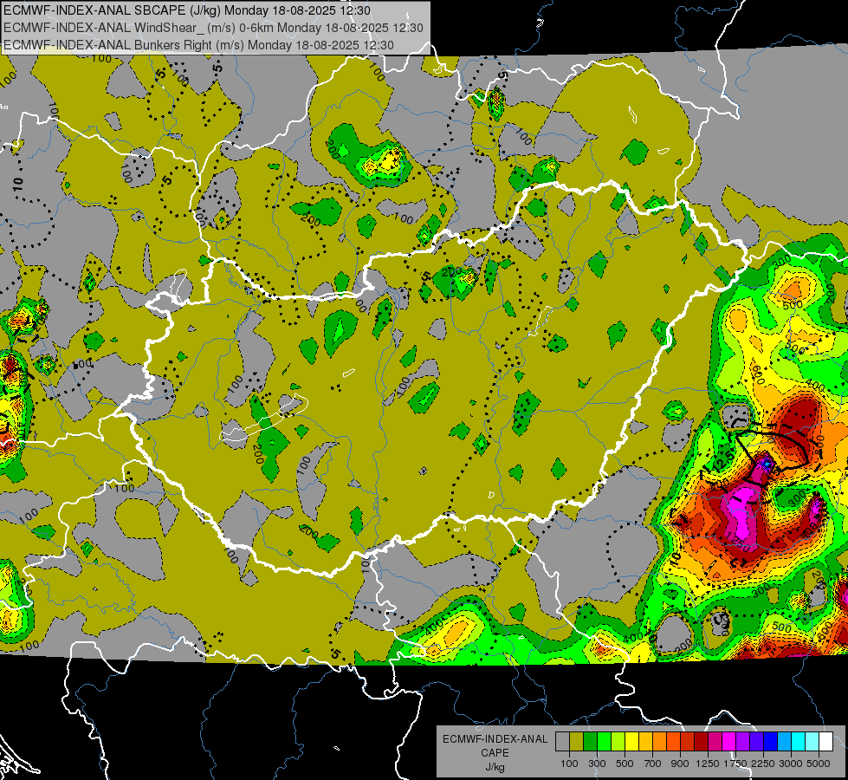This screenshot has height=780, width=848.
Task: Click the 1250 legend scale value
Action: coord(708,764)
